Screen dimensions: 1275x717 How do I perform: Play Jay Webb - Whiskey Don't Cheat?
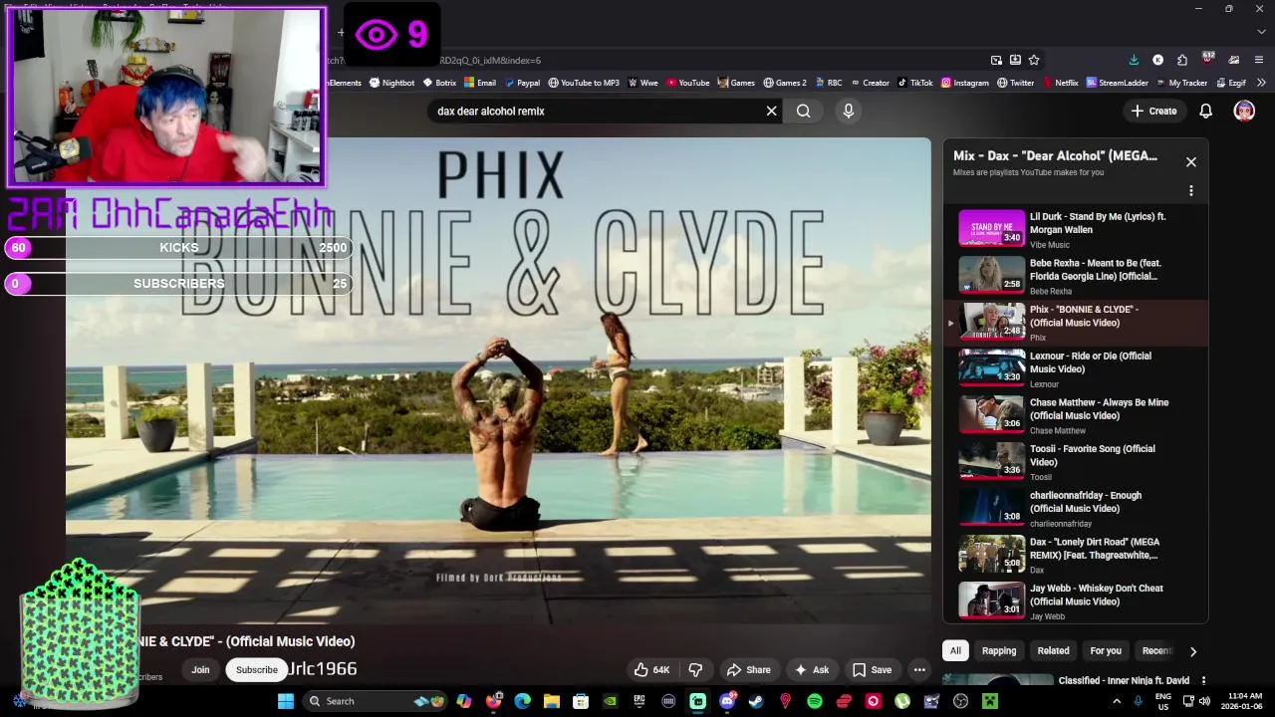(1076, 600)
